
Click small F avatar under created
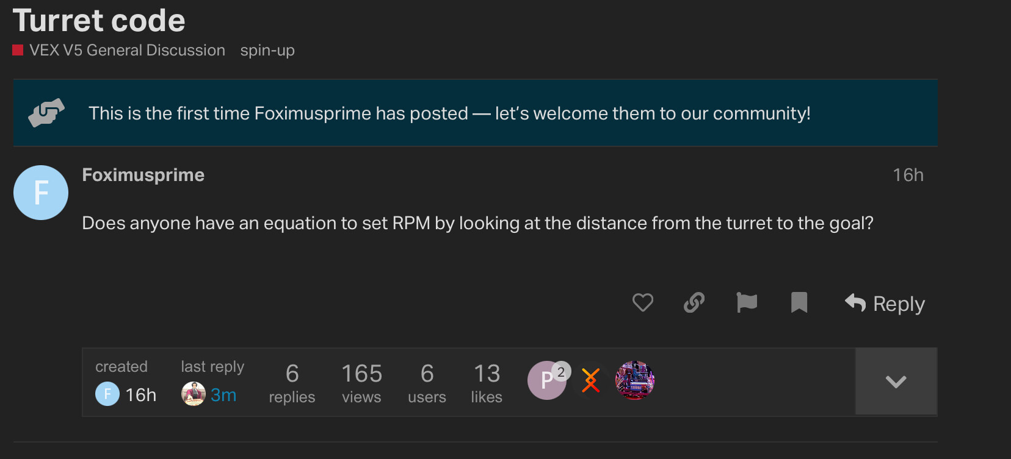pos(107,394)
